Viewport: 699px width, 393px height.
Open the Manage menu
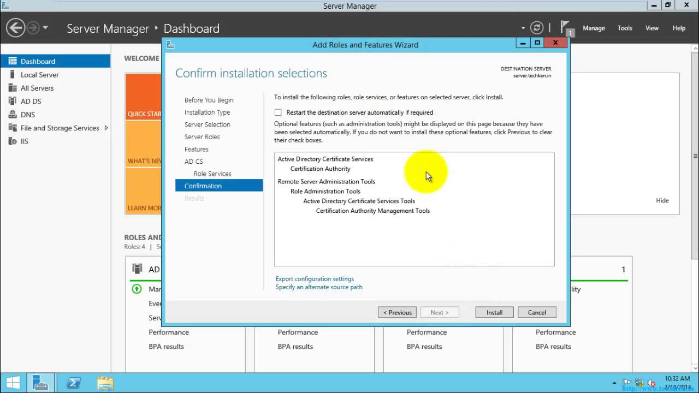point(594,28)
